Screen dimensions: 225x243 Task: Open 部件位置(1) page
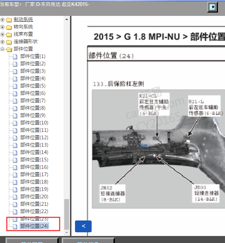pyautogui.click(x=33, y=56)
